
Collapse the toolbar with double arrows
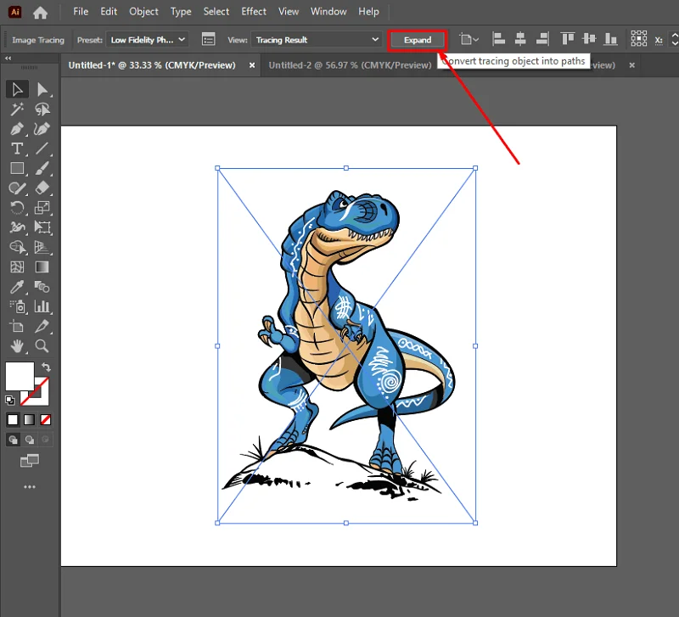[8, 58]
